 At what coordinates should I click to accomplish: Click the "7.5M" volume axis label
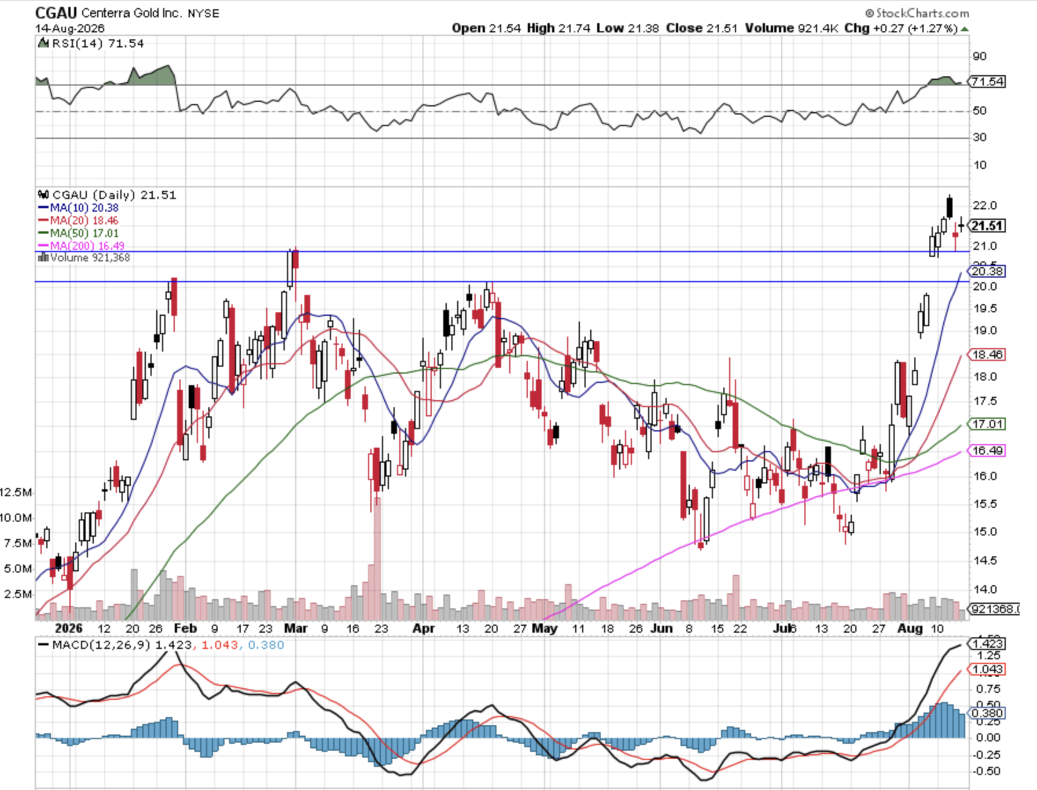pos(17,543)
